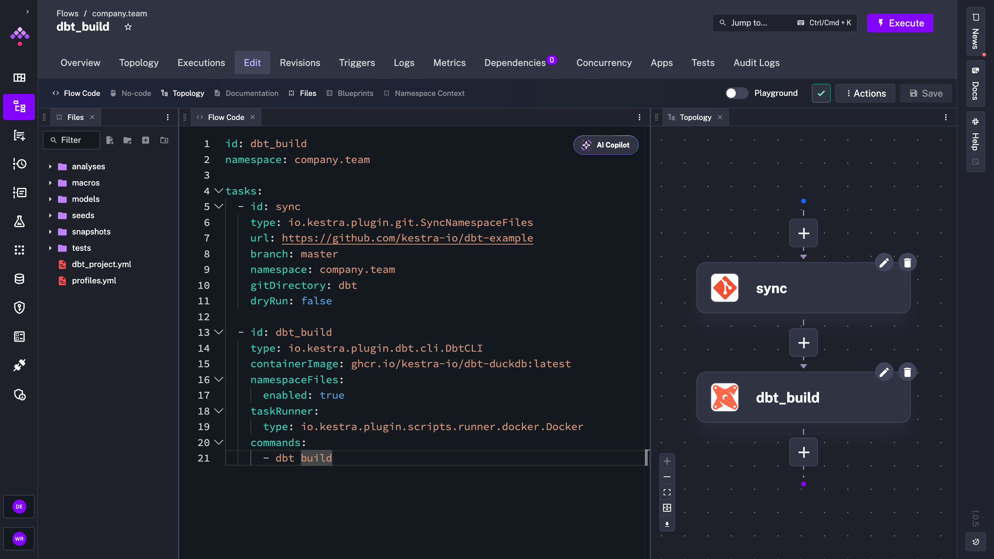Toggle the Playground switch

click(x=736, y=93)
